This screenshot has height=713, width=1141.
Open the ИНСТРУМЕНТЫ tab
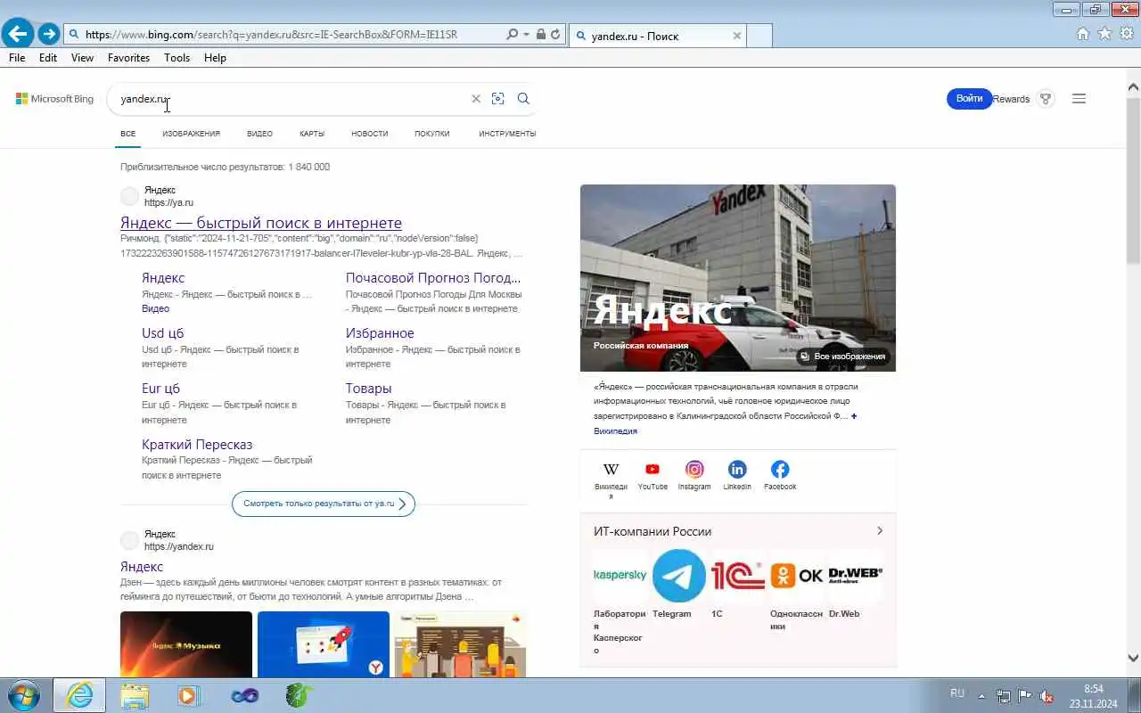(x=507, y=134)
